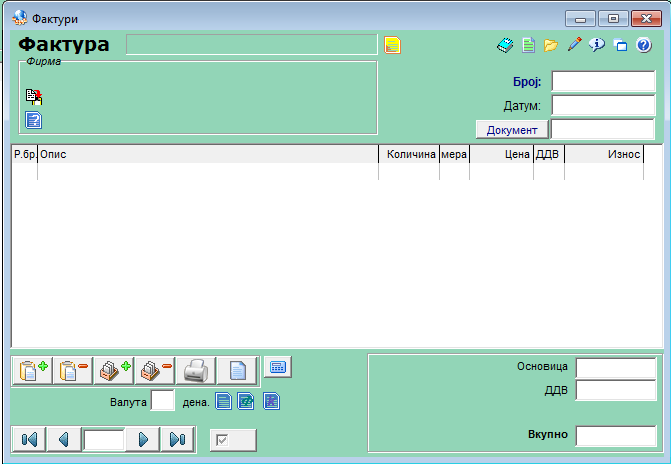This screenshot has width=671, height=464.
Task: Click the Број input field
Action: pyautogui.click(x=603, y=81)
